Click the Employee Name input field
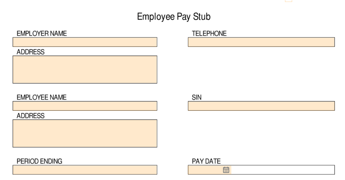Image resolution: width=345 pixels, height=180 pixels. coord(85,106)
